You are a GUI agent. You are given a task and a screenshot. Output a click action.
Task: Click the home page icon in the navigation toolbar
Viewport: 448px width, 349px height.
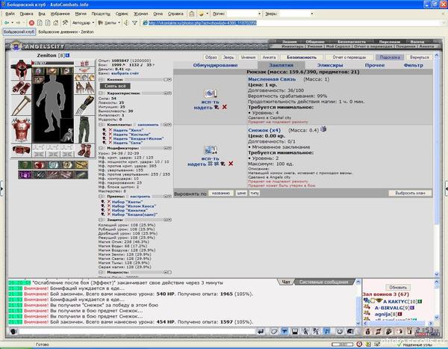tap(56, 23)
